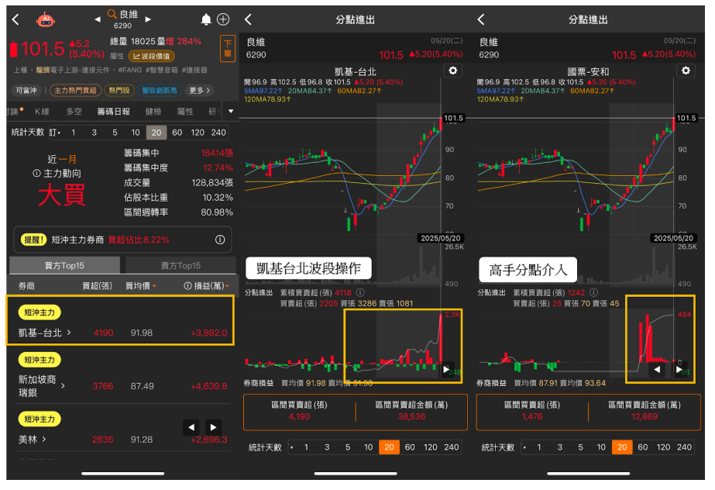
Task: Tap the #智慧音箱 hashtag
Action: point(161,70)
